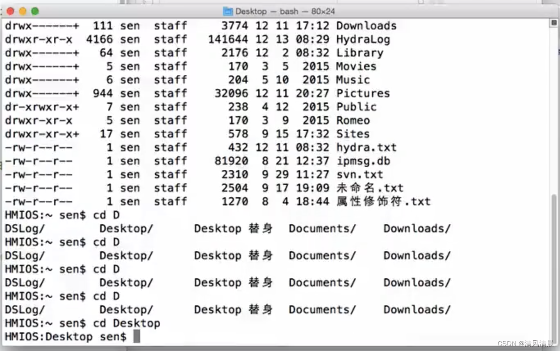The height and width of the screenshot is (351, 560).
Task: Click the Downloads directory name in listing
Action: pos(367,26)
